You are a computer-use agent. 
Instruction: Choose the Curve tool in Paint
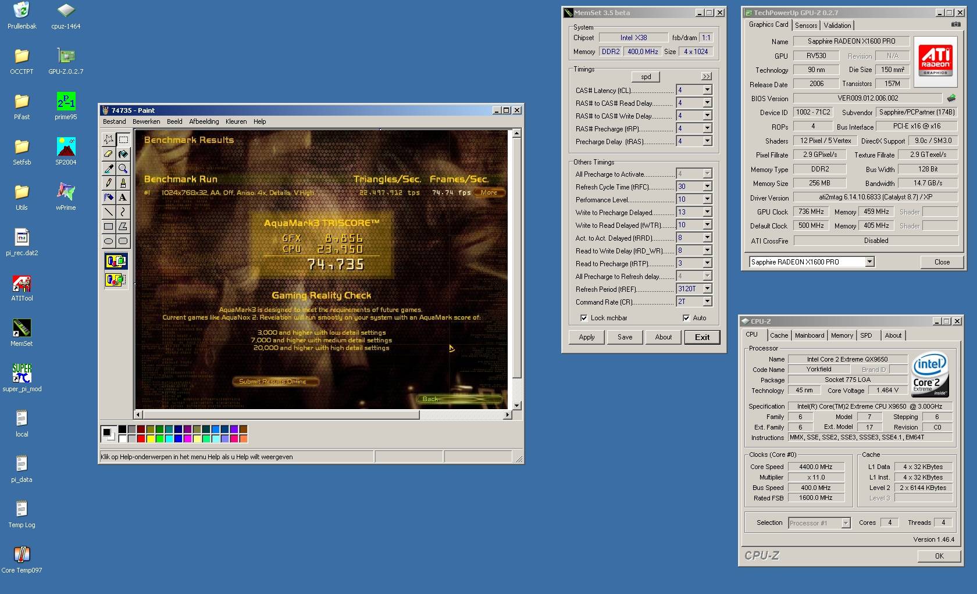[123, 212]
